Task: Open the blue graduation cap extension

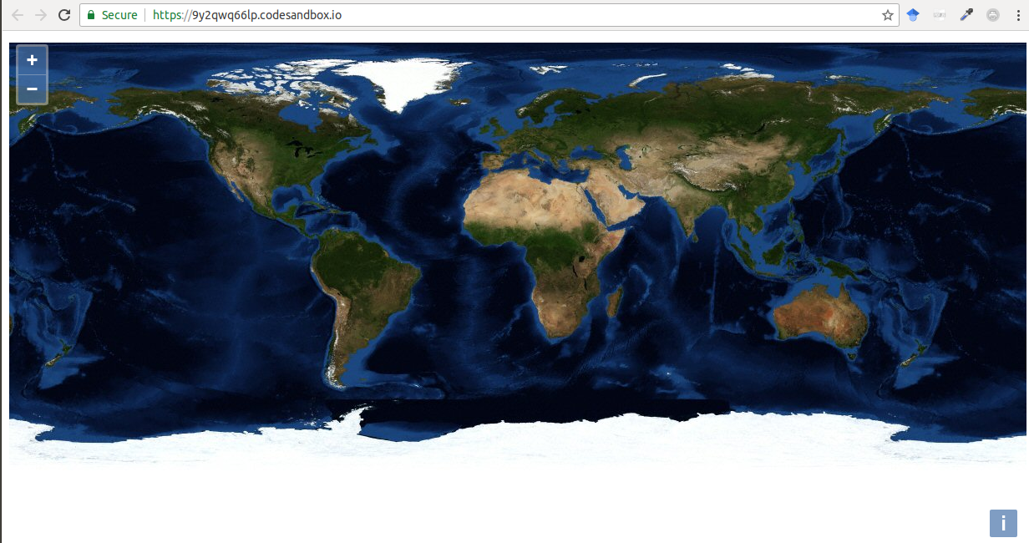Action: point(913,15)
